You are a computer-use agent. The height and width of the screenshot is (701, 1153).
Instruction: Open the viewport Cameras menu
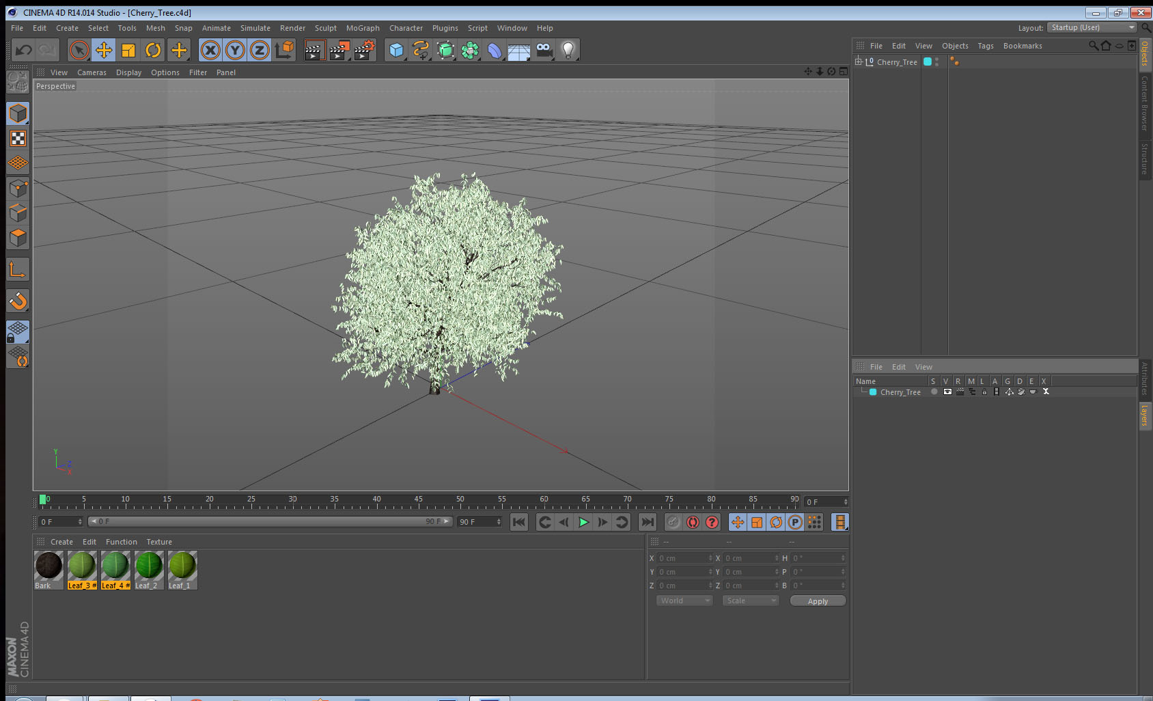(x=92, y=72)
